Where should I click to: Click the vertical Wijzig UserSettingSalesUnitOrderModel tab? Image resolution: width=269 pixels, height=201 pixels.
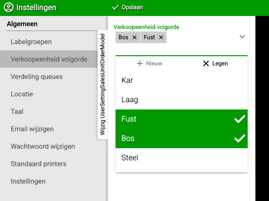102,84
